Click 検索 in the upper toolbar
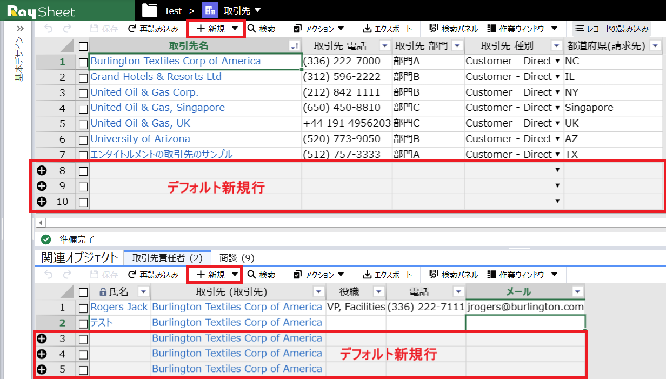The width and height of the screenshot is (666, 379). tap(262, 29)
